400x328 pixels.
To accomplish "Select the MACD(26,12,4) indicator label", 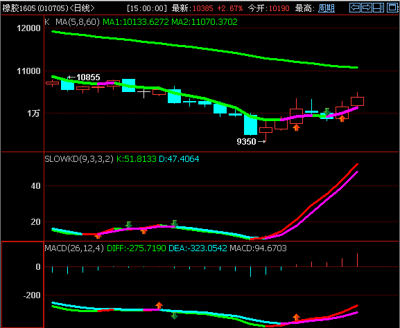I will (x=74, y=248).
